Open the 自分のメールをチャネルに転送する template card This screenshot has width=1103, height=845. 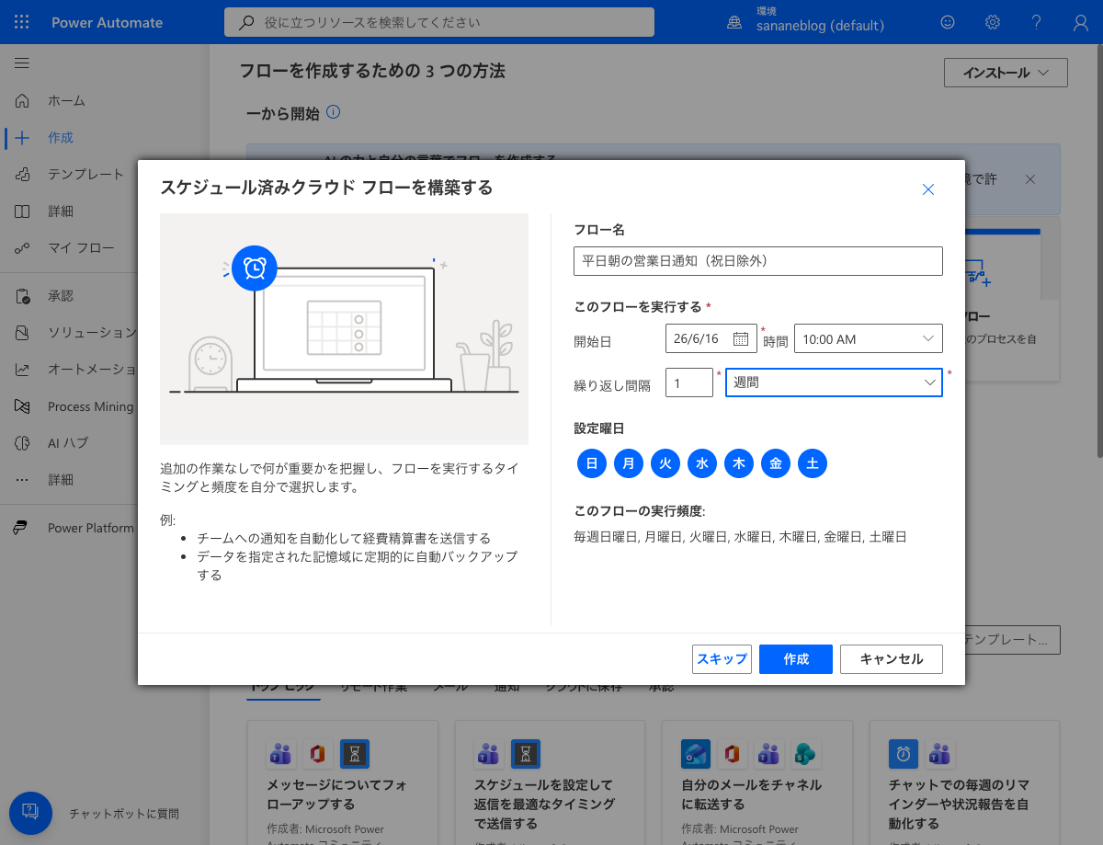(757, 782)
